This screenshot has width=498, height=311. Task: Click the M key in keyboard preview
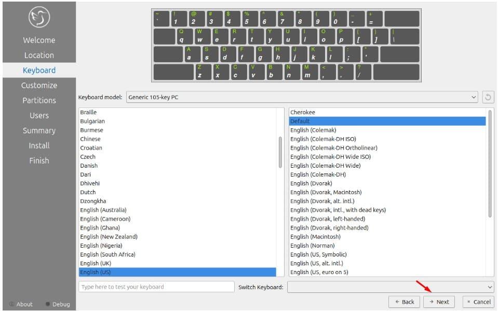[307, 72]
